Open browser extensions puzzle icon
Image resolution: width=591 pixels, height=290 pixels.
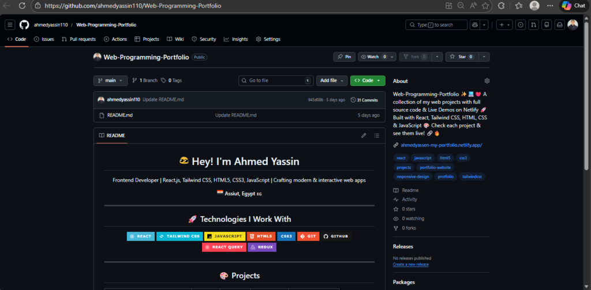click(502, 6)
